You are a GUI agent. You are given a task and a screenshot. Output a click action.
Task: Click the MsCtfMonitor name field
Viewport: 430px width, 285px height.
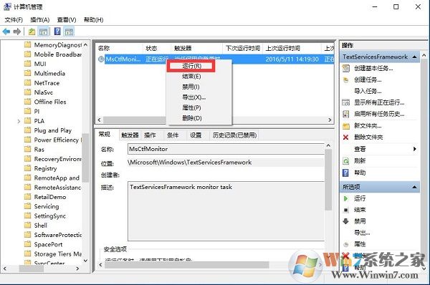pyautogui.click(x=226, y=149)
